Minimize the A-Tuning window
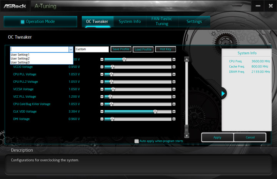This screenshot has width=277, height=179. coord(258,6)
